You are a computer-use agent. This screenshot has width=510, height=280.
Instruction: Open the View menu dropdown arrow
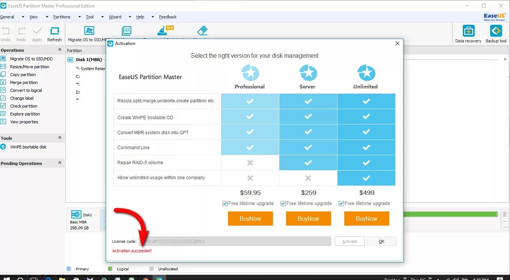click(x=47, y=17)
